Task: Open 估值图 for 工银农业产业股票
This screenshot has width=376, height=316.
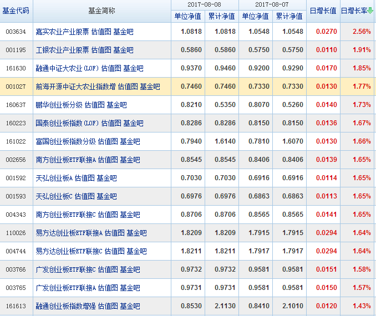Action: coord(101,50)
